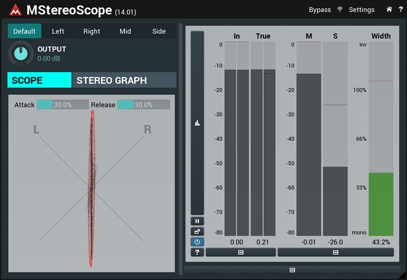Toggle the Bypass option
The width and height of the screenshot is (407, 280).
click(x=319, y=10)
